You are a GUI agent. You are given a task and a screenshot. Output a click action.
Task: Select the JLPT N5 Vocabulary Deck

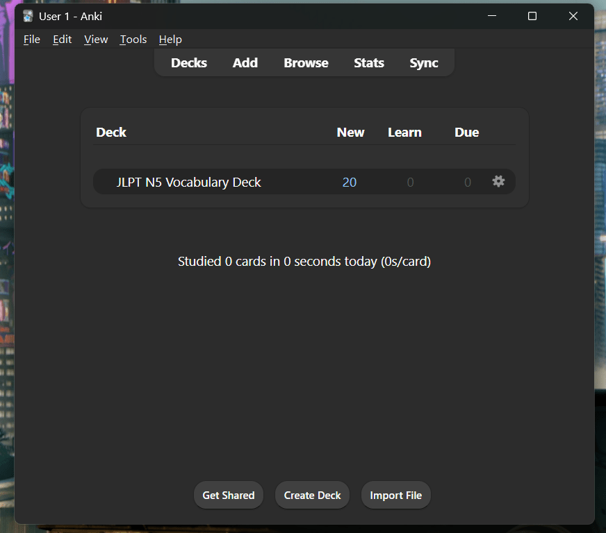coord(189,183)
